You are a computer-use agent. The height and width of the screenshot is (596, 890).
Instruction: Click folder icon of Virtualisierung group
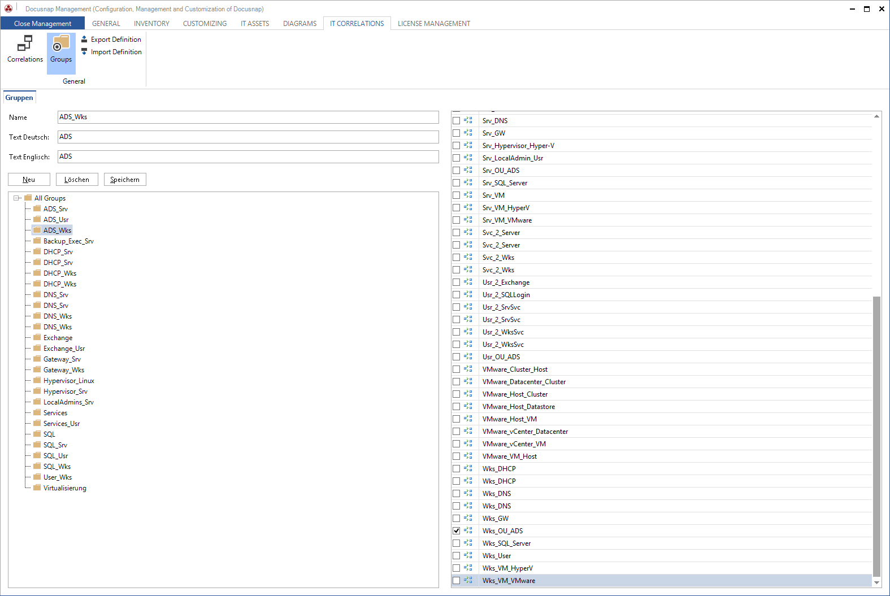[x=37, y=488]
